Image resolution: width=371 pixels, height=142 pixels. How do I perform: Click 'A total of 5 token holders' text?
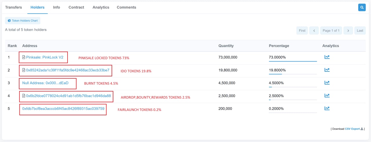coord(26,30)
